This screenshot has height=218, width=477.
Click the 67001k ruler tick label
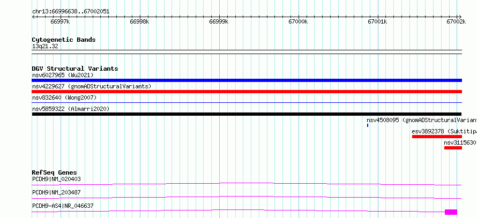point(377,22)
